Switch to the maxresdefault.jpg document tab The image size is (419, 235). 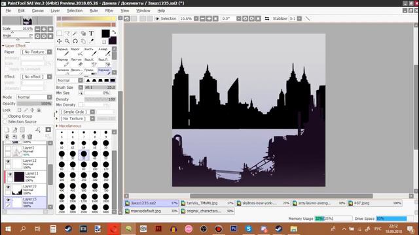151,211
